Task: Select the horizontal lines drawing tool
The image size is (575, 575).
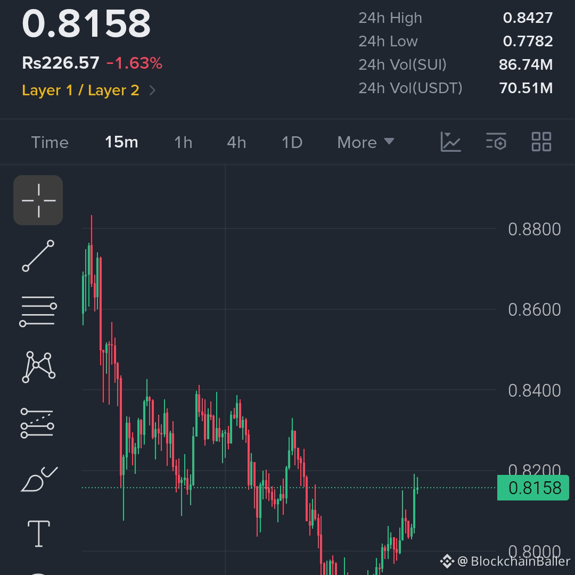Action: (38, 311)
